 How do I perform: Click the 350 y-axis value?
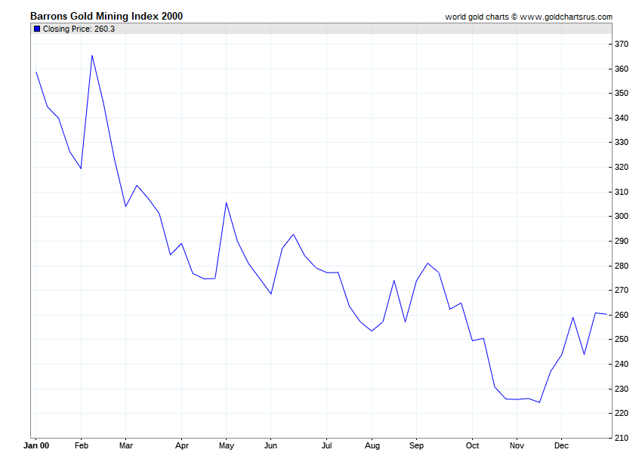622,94
